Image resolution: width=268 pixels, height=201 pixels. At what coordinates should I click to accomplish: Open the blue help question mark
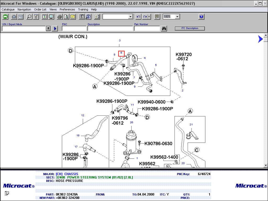(x=201, y=17)
